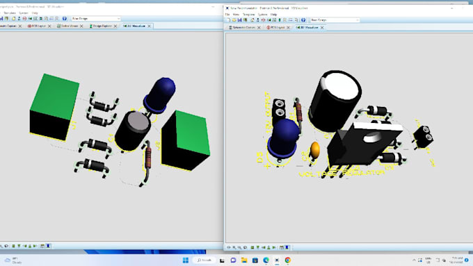Click Home Page icon in left window toolbar
Screen dimensions: 473x266
click(14, 19)
